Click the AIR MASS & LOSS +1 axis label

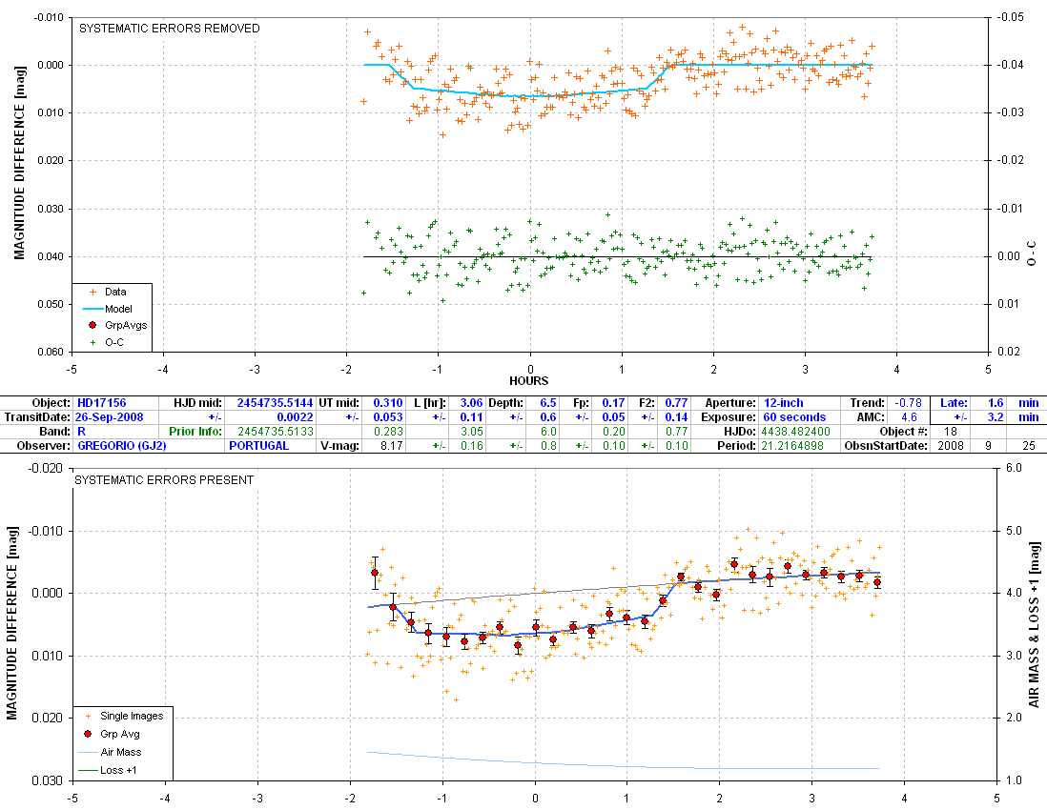(1035, 624)
